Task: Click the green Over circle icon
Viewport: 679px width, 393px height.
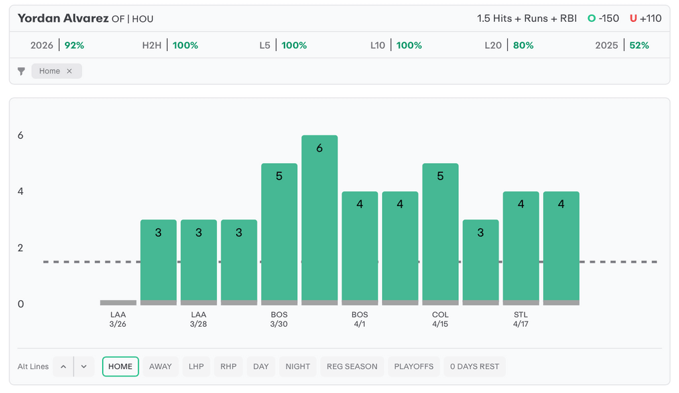Action: (x=591, y=19)
